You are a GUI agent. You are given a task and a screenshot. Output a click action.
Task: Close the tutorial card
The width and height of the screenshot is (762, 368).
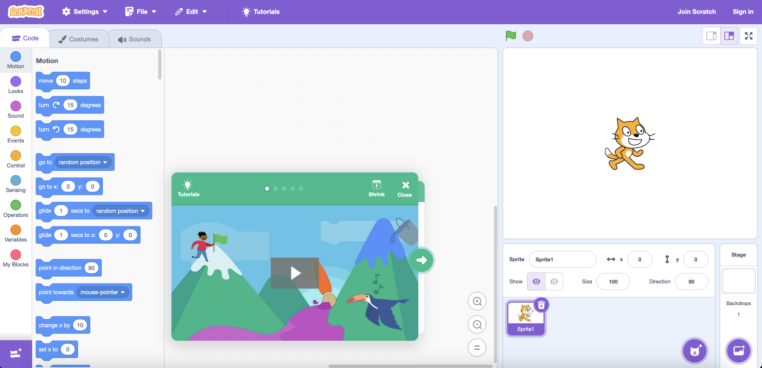pos(405,189)
